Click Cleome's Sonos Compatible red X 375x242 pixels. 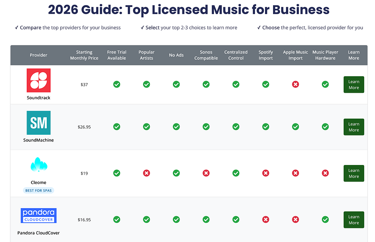pos(206,173)
